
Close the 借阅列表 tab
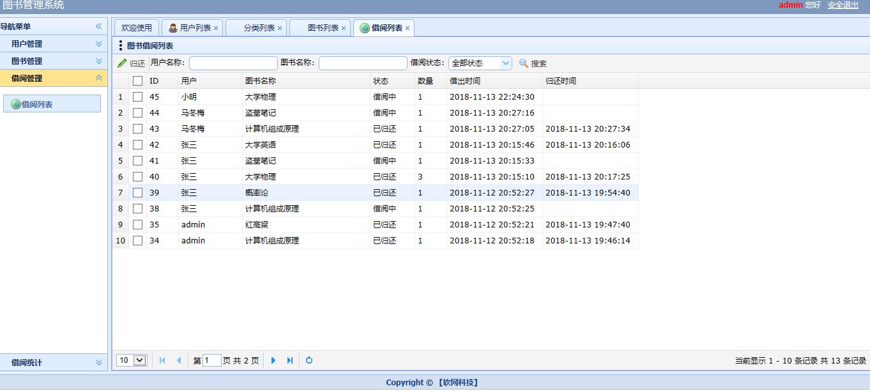coord(408,28)
